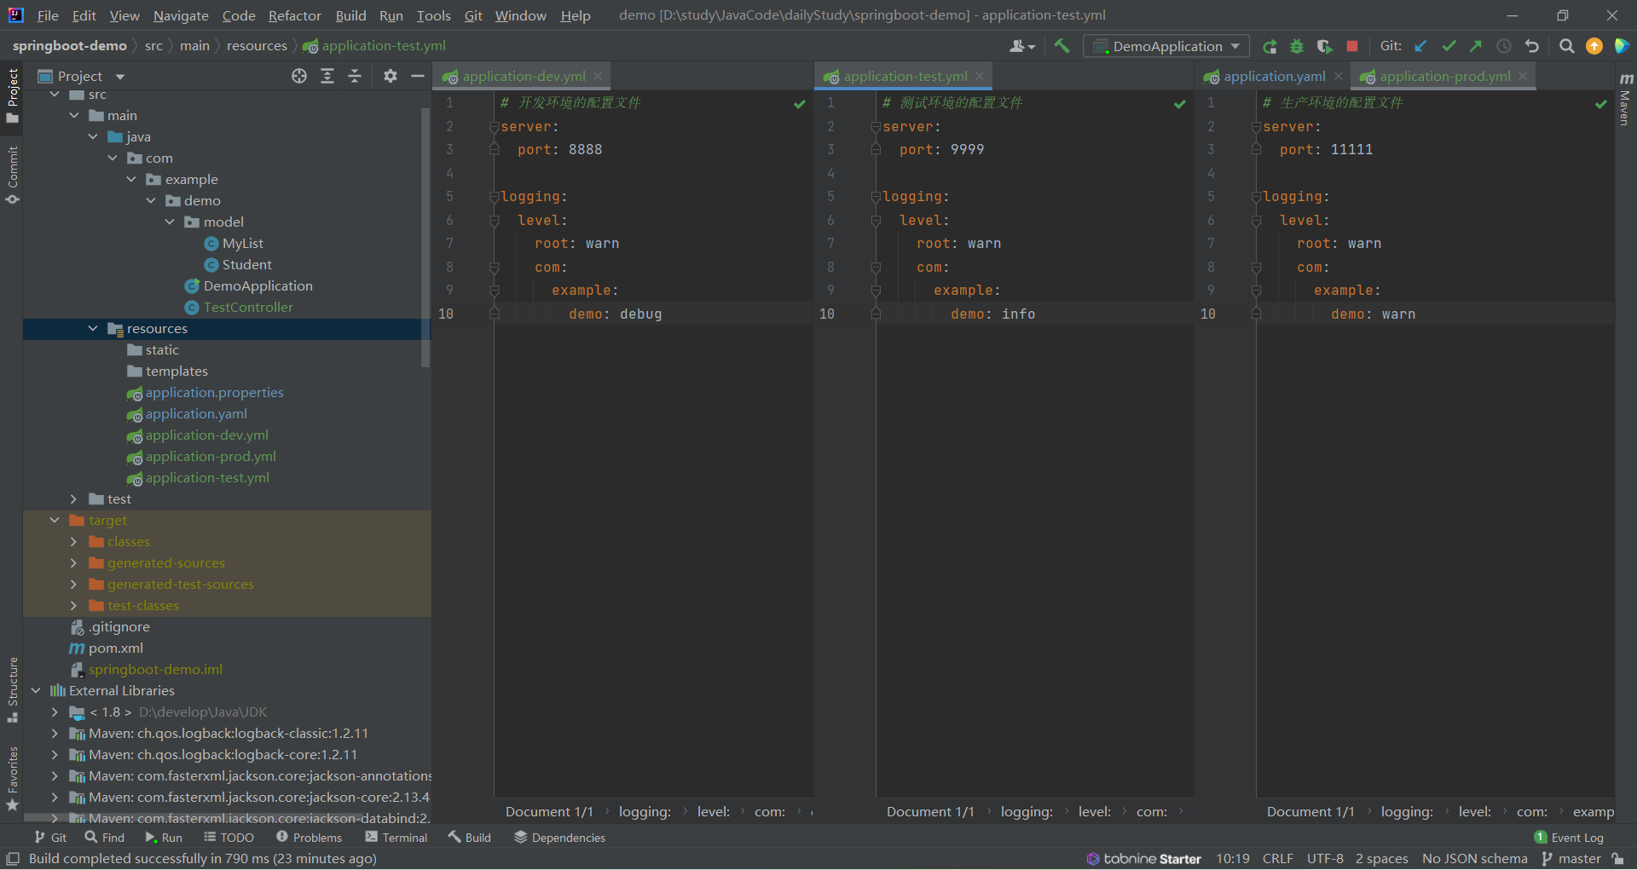Click Git push arrow icon

[1476, 46]
